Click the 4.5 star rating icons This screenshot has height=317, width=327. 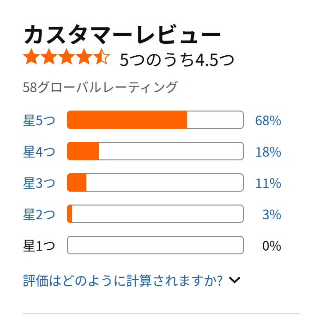point(67,57)
